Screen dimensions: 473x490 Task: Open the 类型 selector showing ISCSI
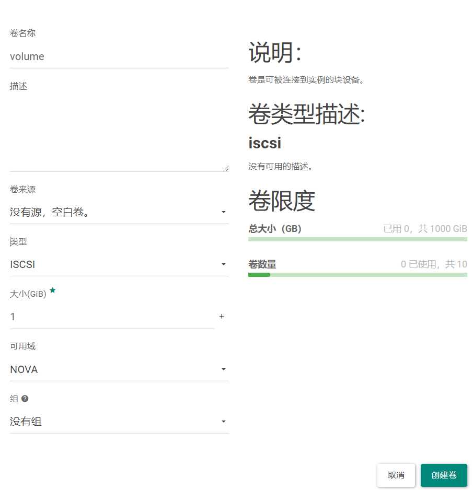click(x=105, y=264)
